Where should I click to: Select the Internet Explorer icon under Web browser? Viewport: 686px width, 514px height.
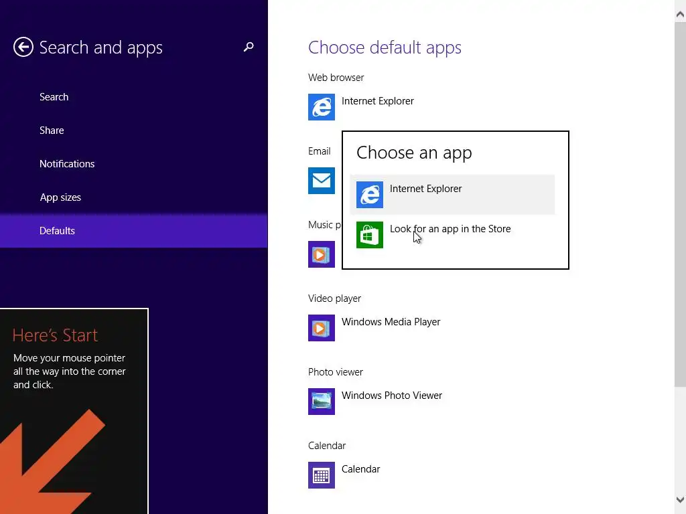coord(321,106)
